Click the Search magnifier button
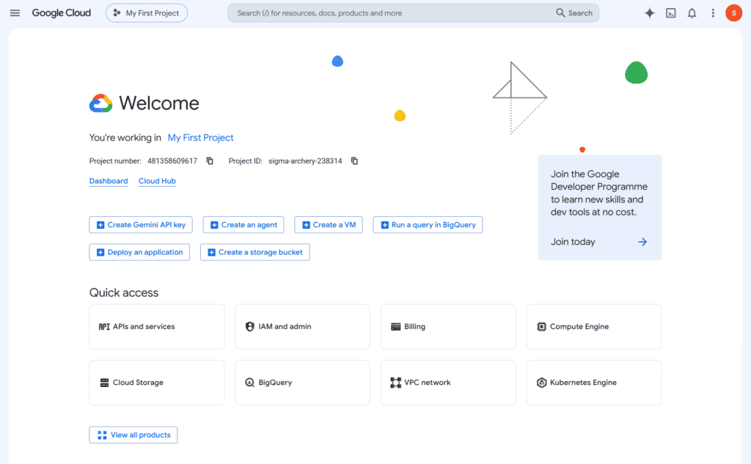The height and width of the screenshot is (464, 751). click(574, 13)
